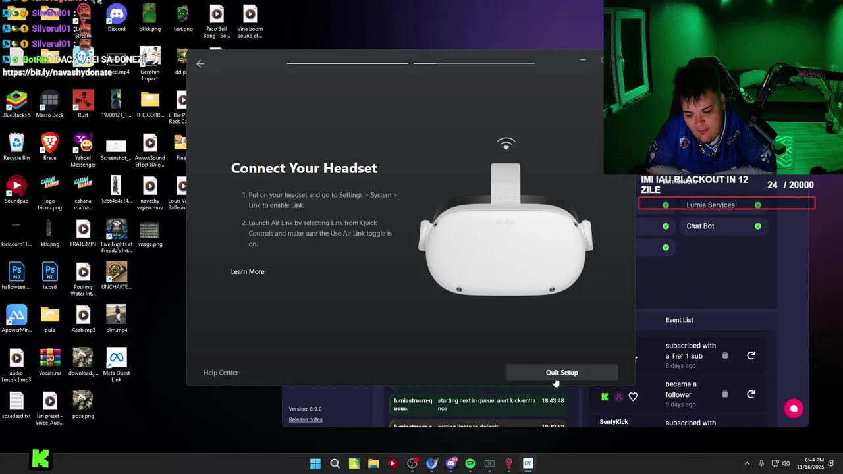Switch to Meta Quest Link on taskbar

coord(528,463)
